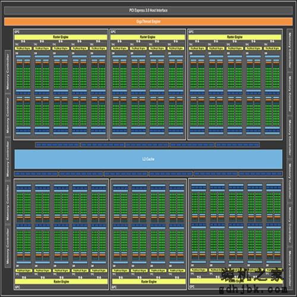The height and width of the screenshot is (297, 297).
Task: Select the Raster Engine bar in top-right GPC
Action: [x=235, y=37]
